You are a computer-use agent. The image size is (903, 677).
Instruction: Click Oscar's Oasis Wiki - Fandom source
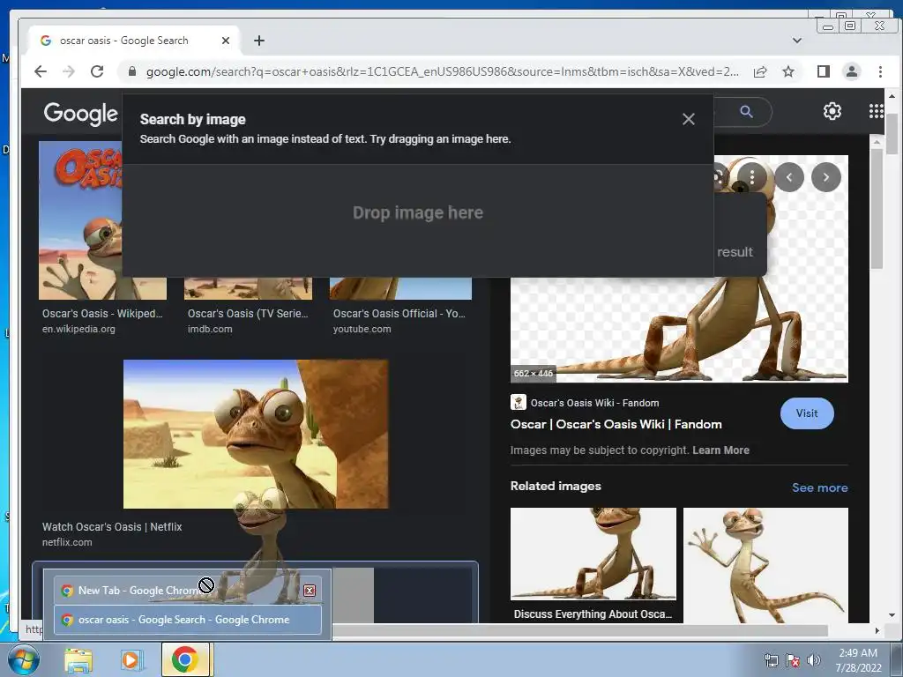[x=594, y=403]
